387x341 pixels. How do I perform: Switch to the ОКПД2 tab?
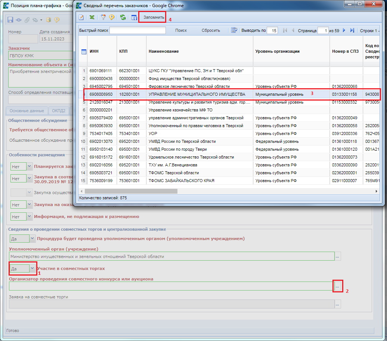(59, 111)
